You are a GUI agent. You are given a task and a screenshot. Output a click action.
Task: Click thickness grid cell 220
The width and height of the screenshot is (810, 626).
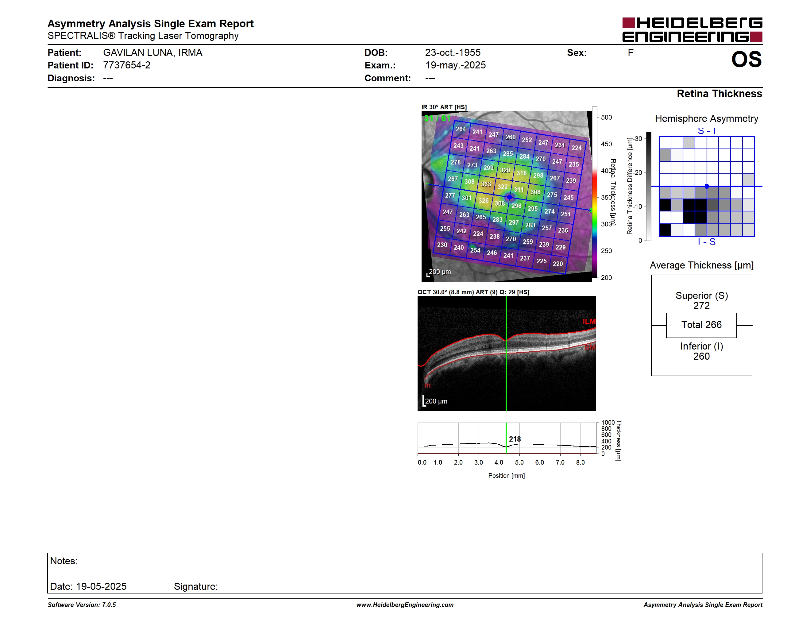click(x=558, y=264)
